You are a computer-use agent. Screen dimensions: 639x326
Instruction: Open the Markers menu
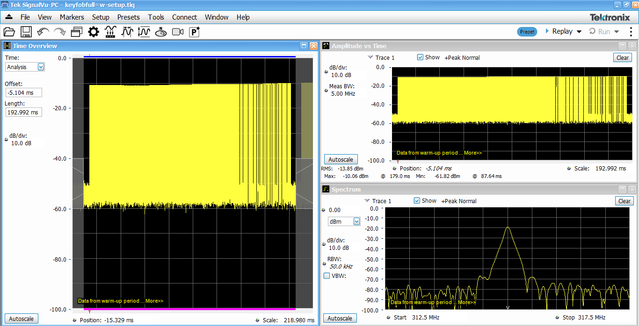72,17
